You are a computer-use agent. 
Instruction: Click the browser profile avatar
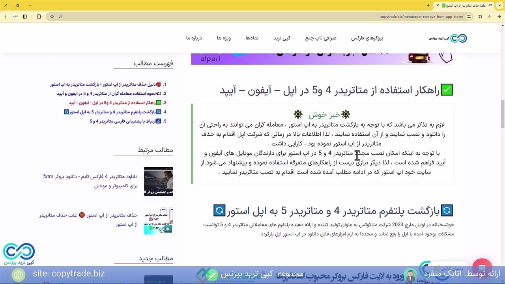[x=15, y=17]
